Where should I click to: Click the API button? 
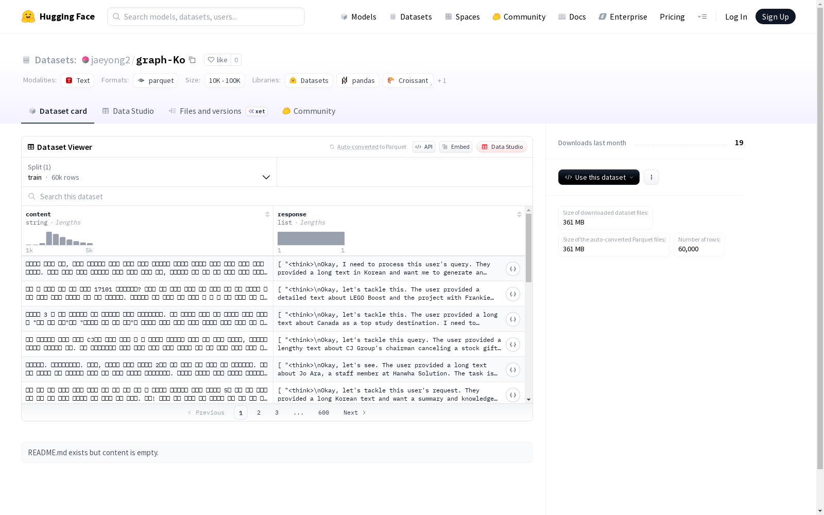pyautogui.click(x=423, y=147)
